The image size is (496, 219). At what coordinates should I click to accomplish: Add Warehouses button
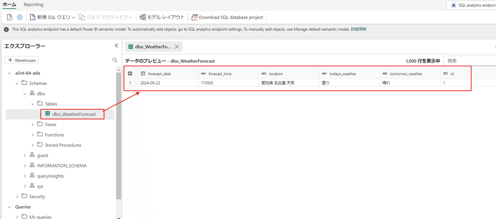21,60
